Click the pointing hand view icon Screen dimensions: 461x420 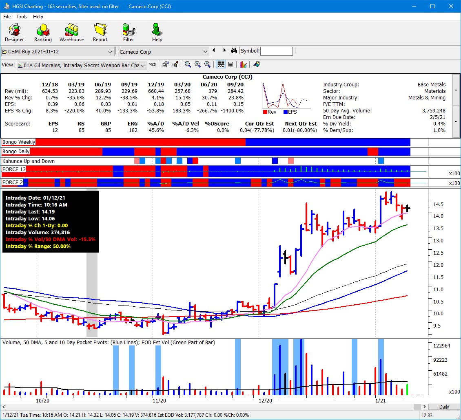pos(152,65)
